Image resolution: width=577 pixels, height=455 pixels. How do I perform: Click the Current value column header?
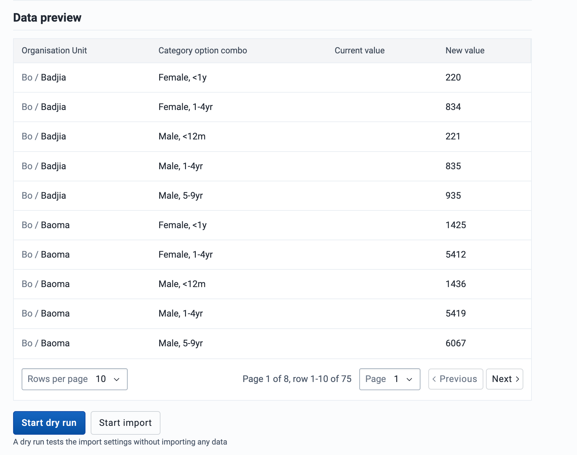click(359, 50)
